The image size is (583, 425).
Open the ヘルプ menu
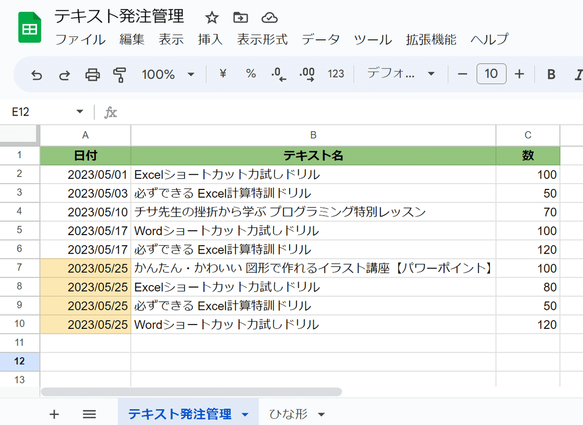[x=489, y=39]
